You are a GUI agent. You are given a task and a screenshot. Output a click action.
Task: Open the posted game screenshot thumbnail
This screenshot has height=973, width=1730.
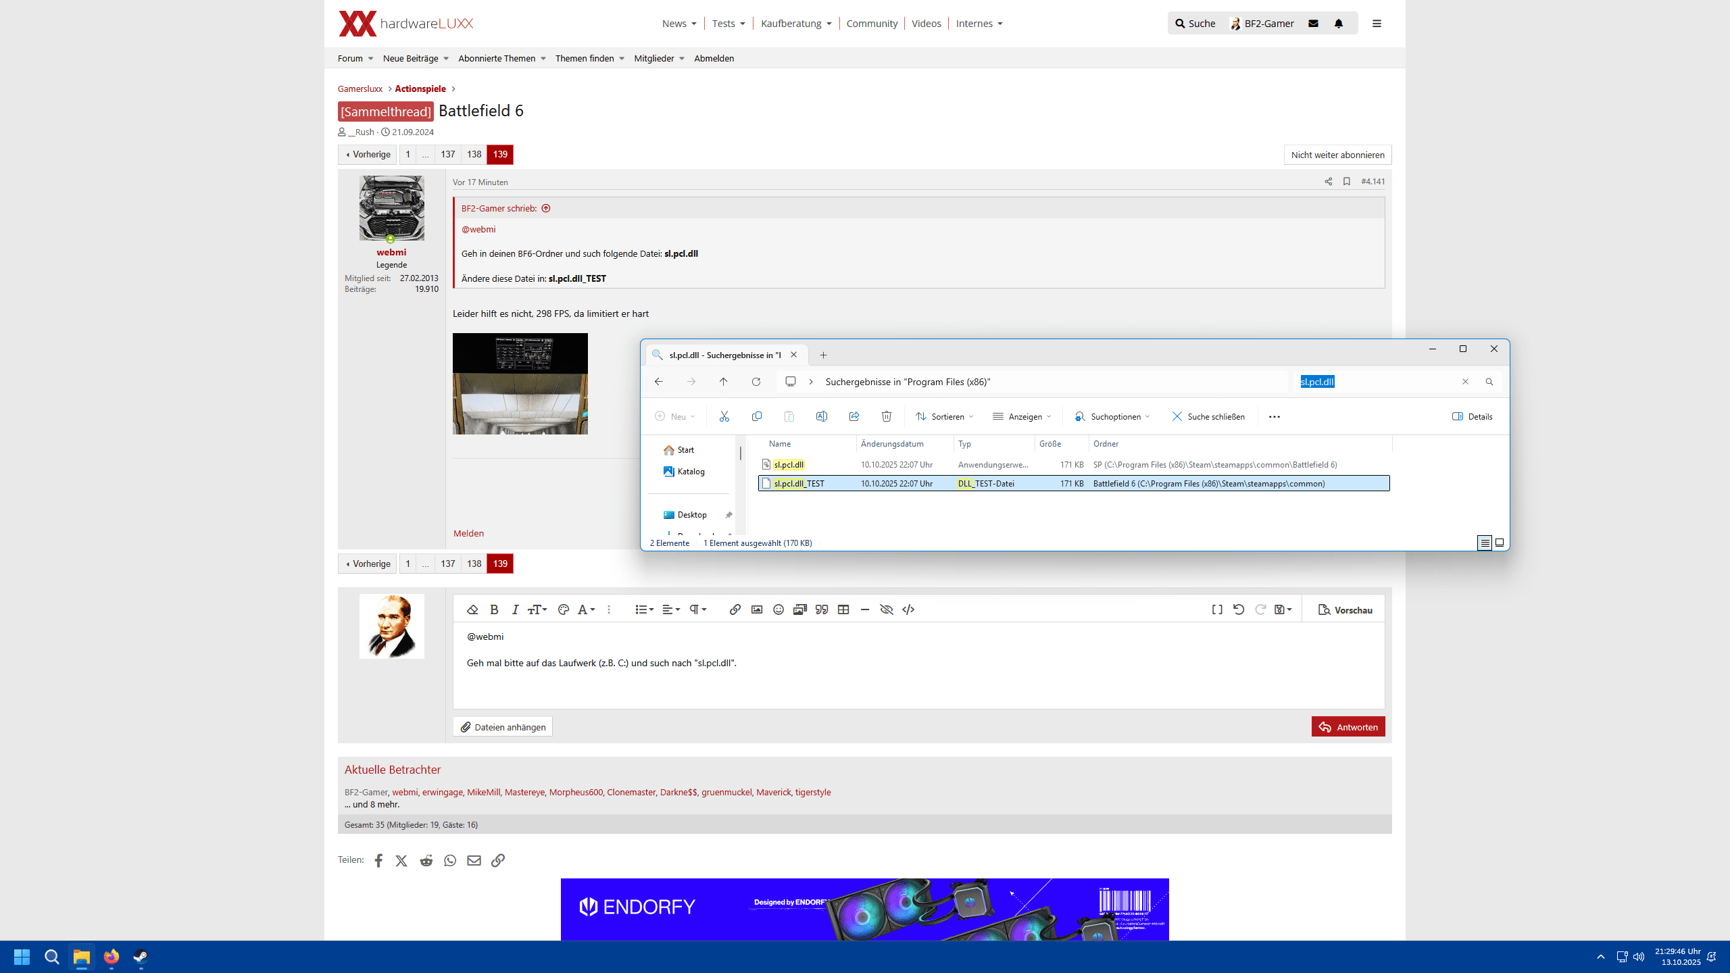tap(520, 384)
